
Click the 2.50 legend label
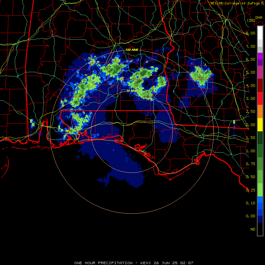[251, 112]
